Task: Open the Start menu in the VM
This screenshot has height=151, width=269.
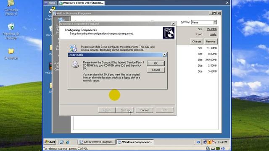Action: tap(50, 142)
